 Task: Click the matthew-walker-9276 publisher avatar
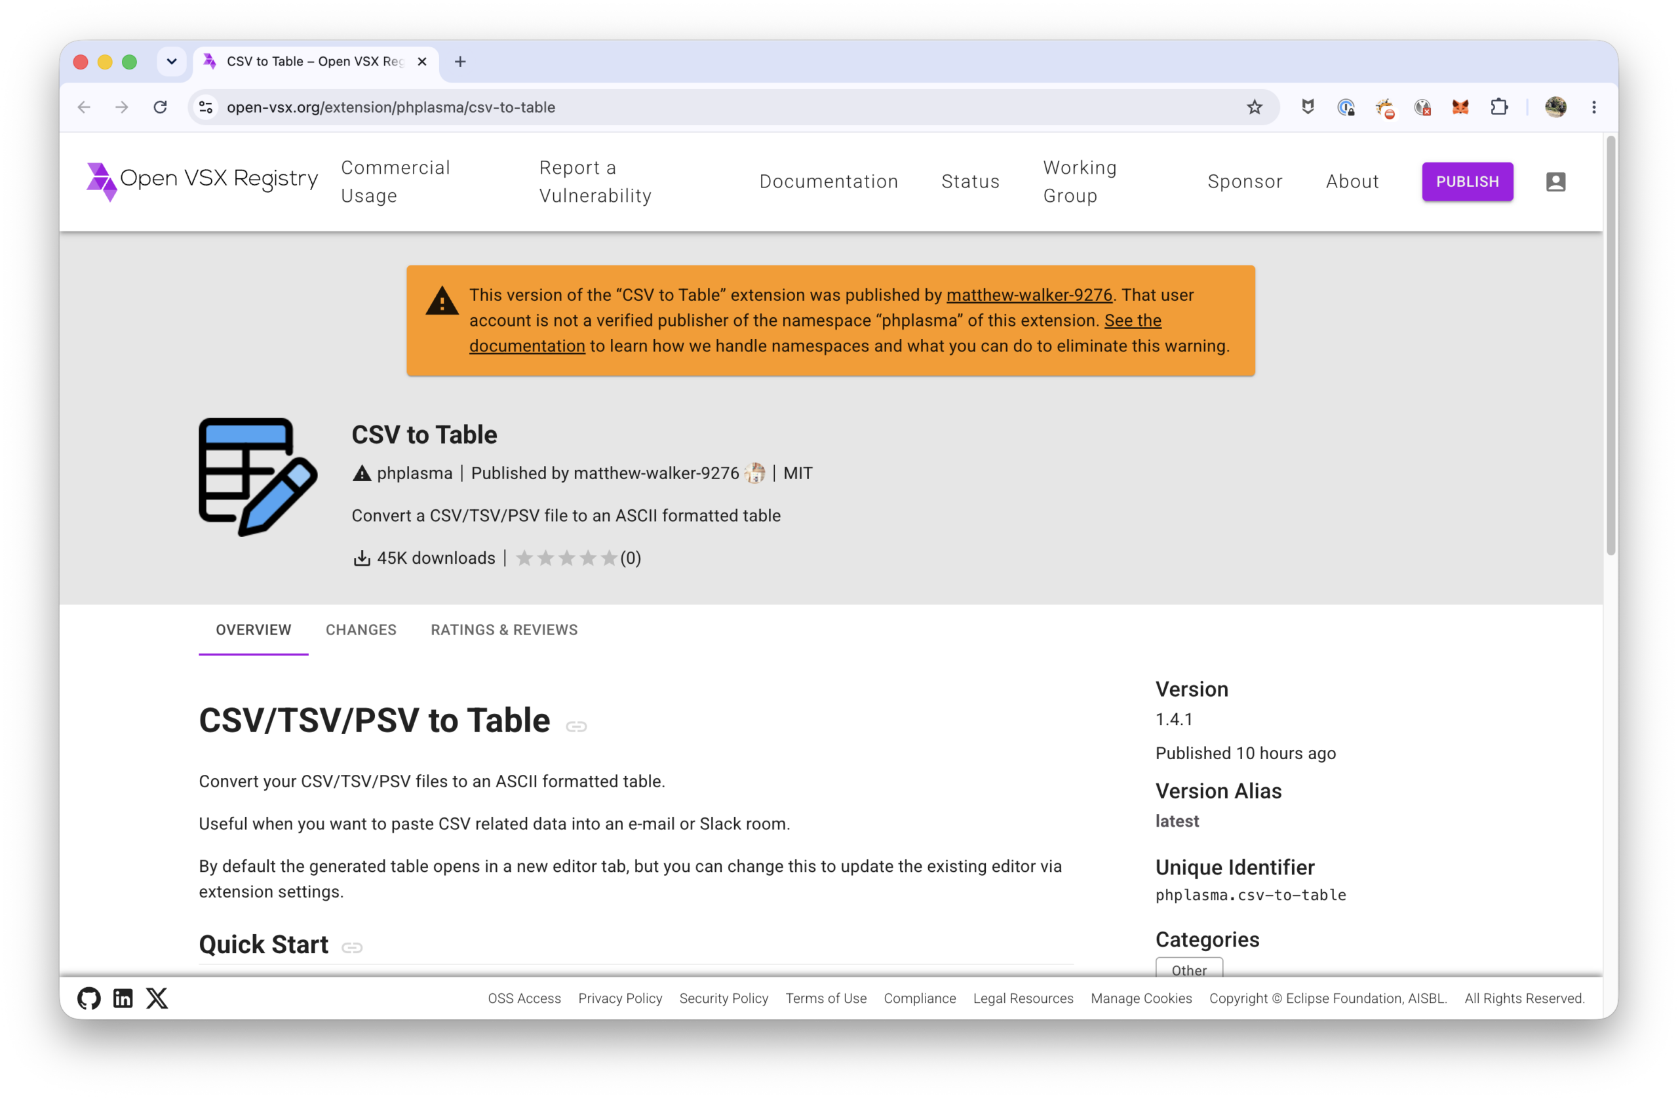[x=755, y=473]
